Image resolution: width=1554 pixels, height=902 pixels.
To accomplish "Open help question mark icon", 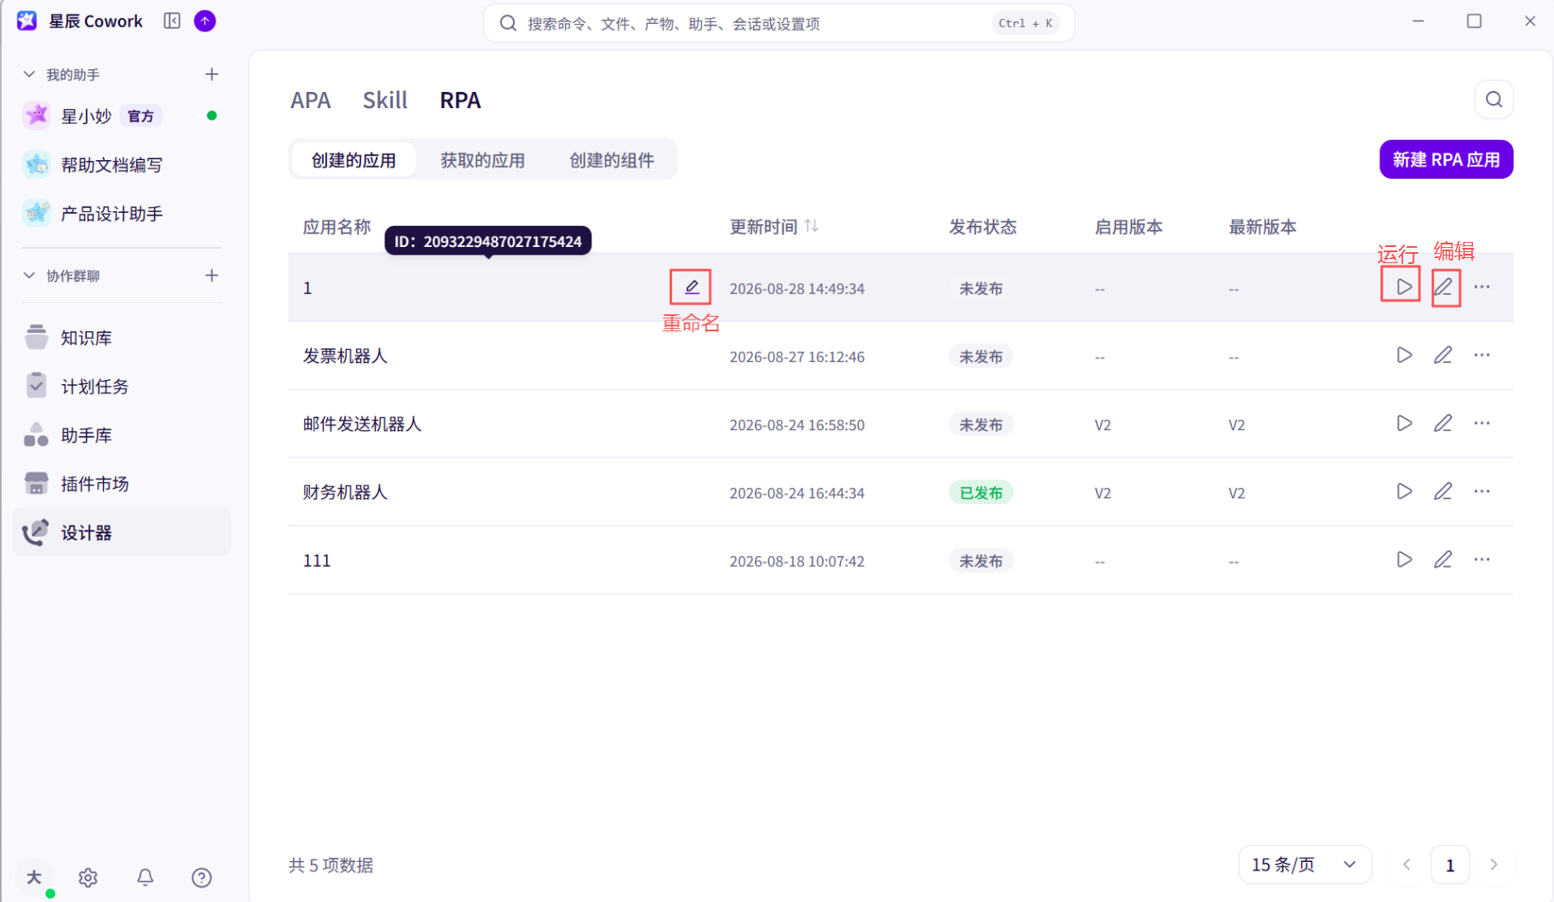I will [201, 877].
